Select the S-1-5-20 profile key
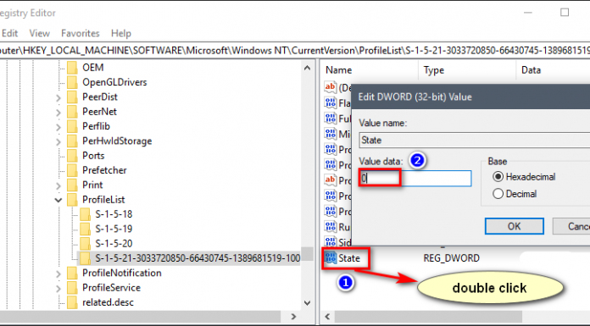This screenshot has width=590, height=326. tap(114, 243)
